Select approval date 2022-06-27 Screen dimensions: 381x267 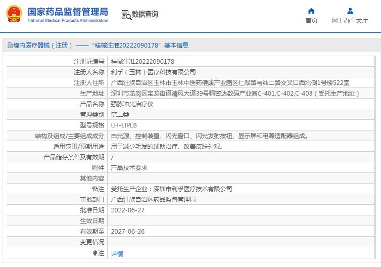(x=128, y=210)
